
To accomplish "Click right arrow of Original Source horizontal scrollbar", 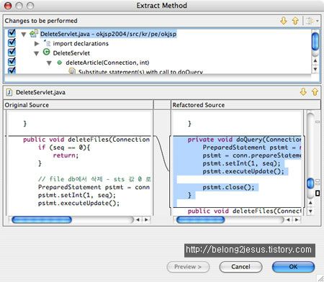I will click(146, 219).
